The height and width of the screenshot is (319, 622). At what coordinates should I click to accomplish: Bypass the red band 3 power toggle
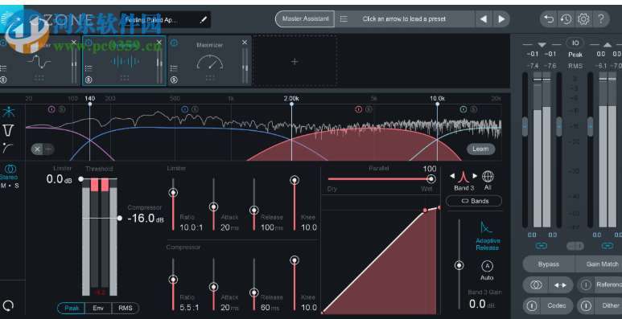tap(359, 109)
